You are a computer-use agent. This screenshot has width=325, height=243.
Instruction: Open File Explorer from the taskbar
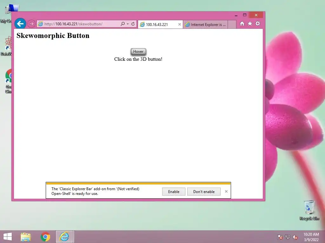pyautogui.click(x=26, y=237)
